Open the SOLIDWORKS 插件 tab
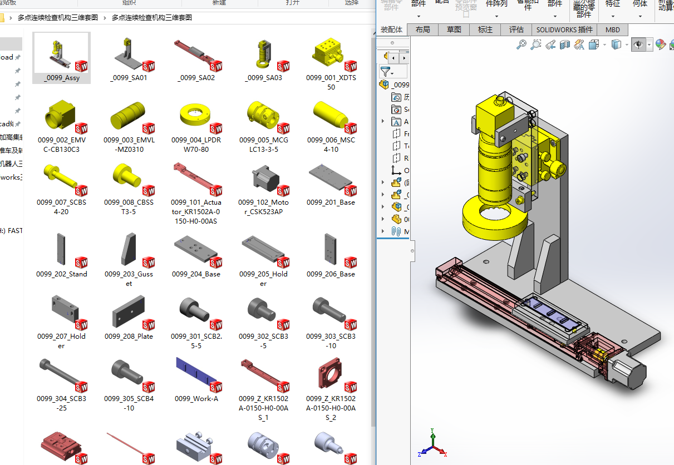The image size is (674, 465). click(x=564, y=29)
